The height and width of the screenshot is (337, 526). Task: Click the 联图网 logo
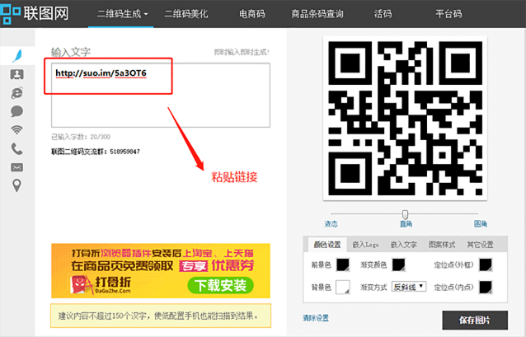(35, 14)
